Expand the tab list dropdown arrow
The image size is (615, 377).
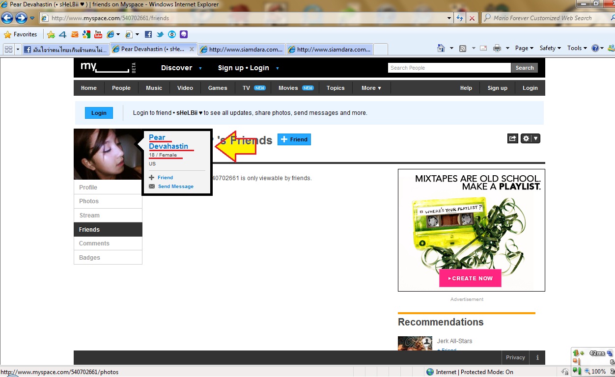tap(18, 49)
